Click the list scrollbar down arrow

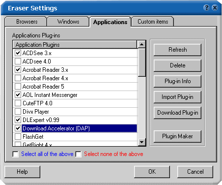click(142, 142)
